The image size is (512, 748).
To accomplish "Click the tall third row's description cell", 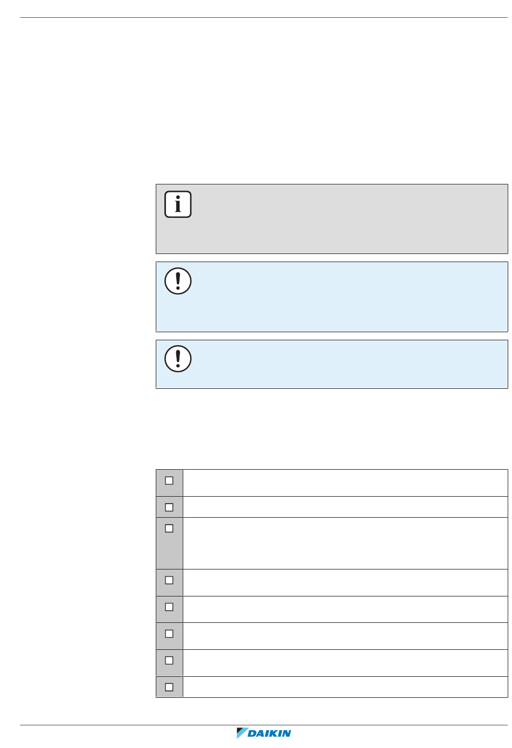I will (x=345, y=543).
